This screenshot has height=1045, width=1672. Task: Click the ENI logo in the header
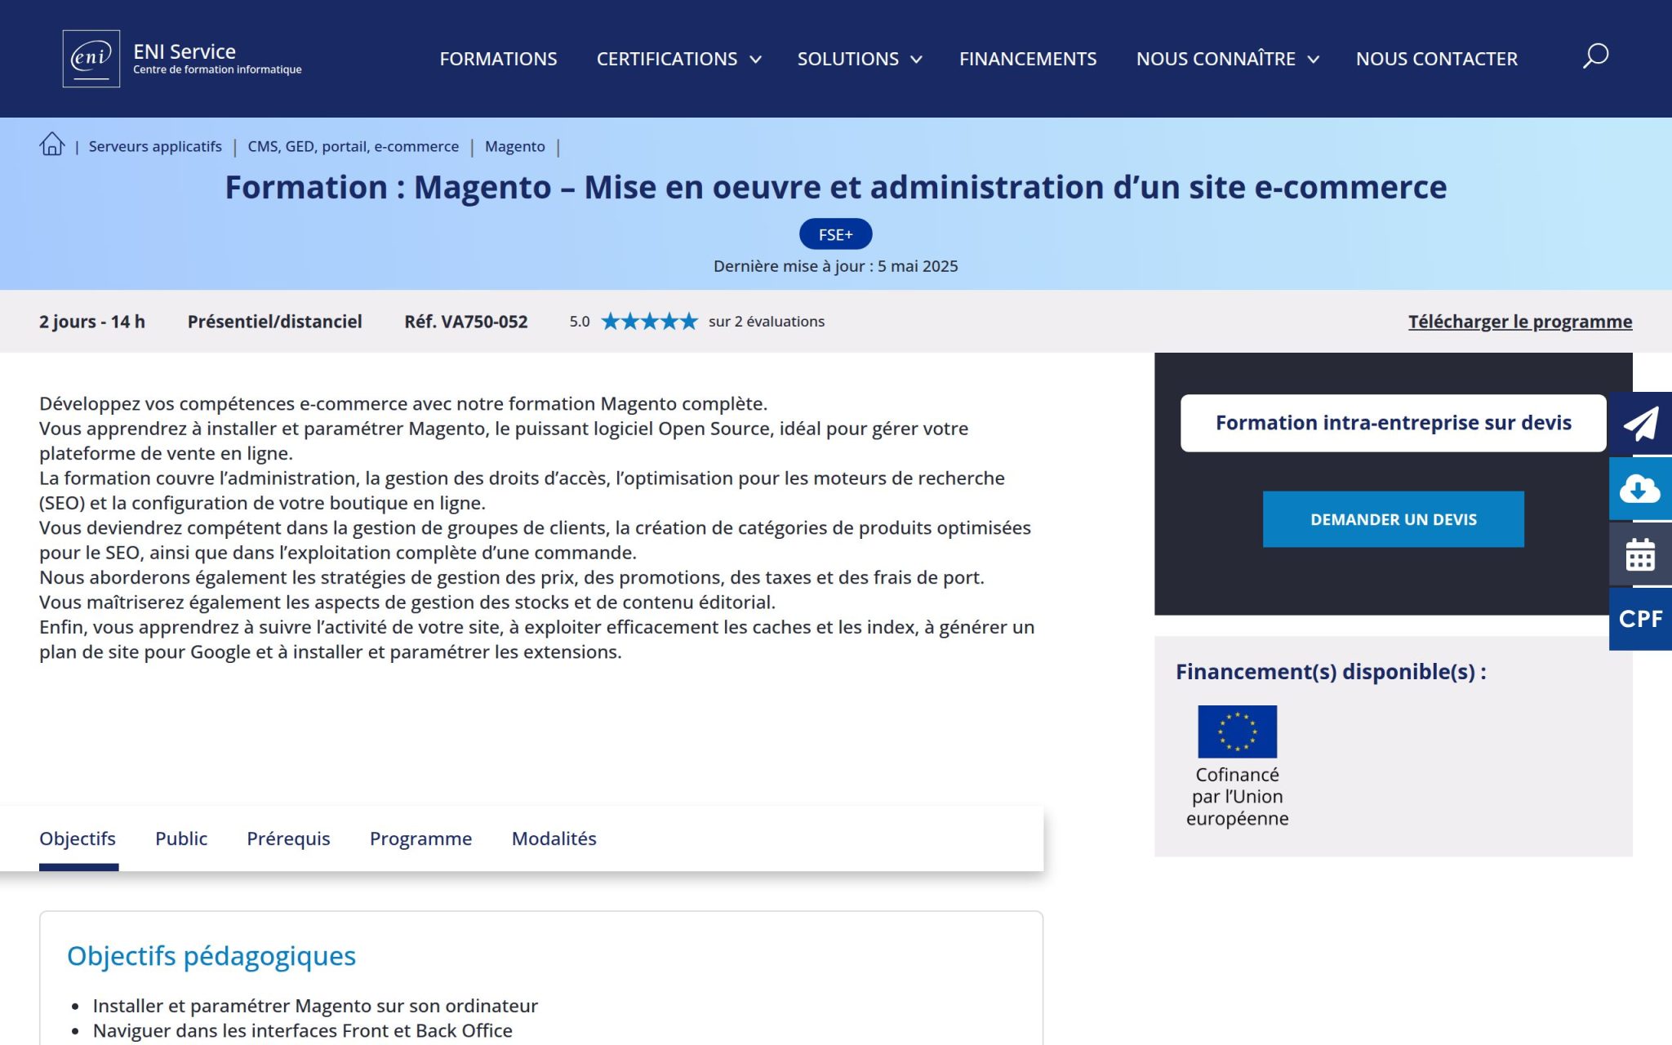pyautogui.click(x=91, y=59)
